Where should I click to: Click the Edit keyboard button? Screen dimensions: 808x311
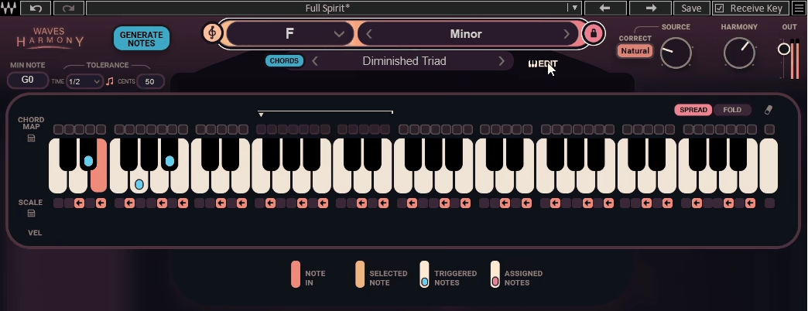[x=543, y=64]
